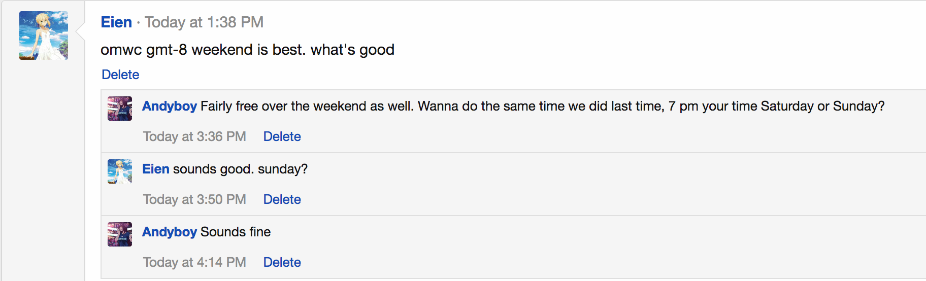
Task: Click Andyboy's avatar beside the weekend reply
Action: (x=120, y=109)
